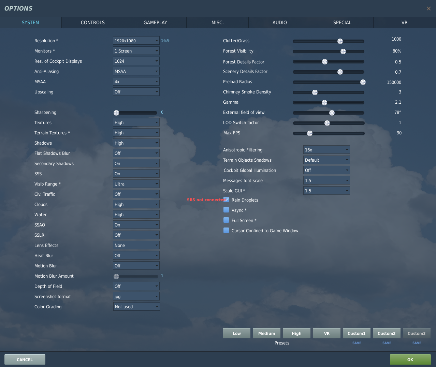Image resolution: width=436 pixels, height=367 pixels.
Task: Open the Flat Shadows Blur dropdown
Action: tap(136, 153)
